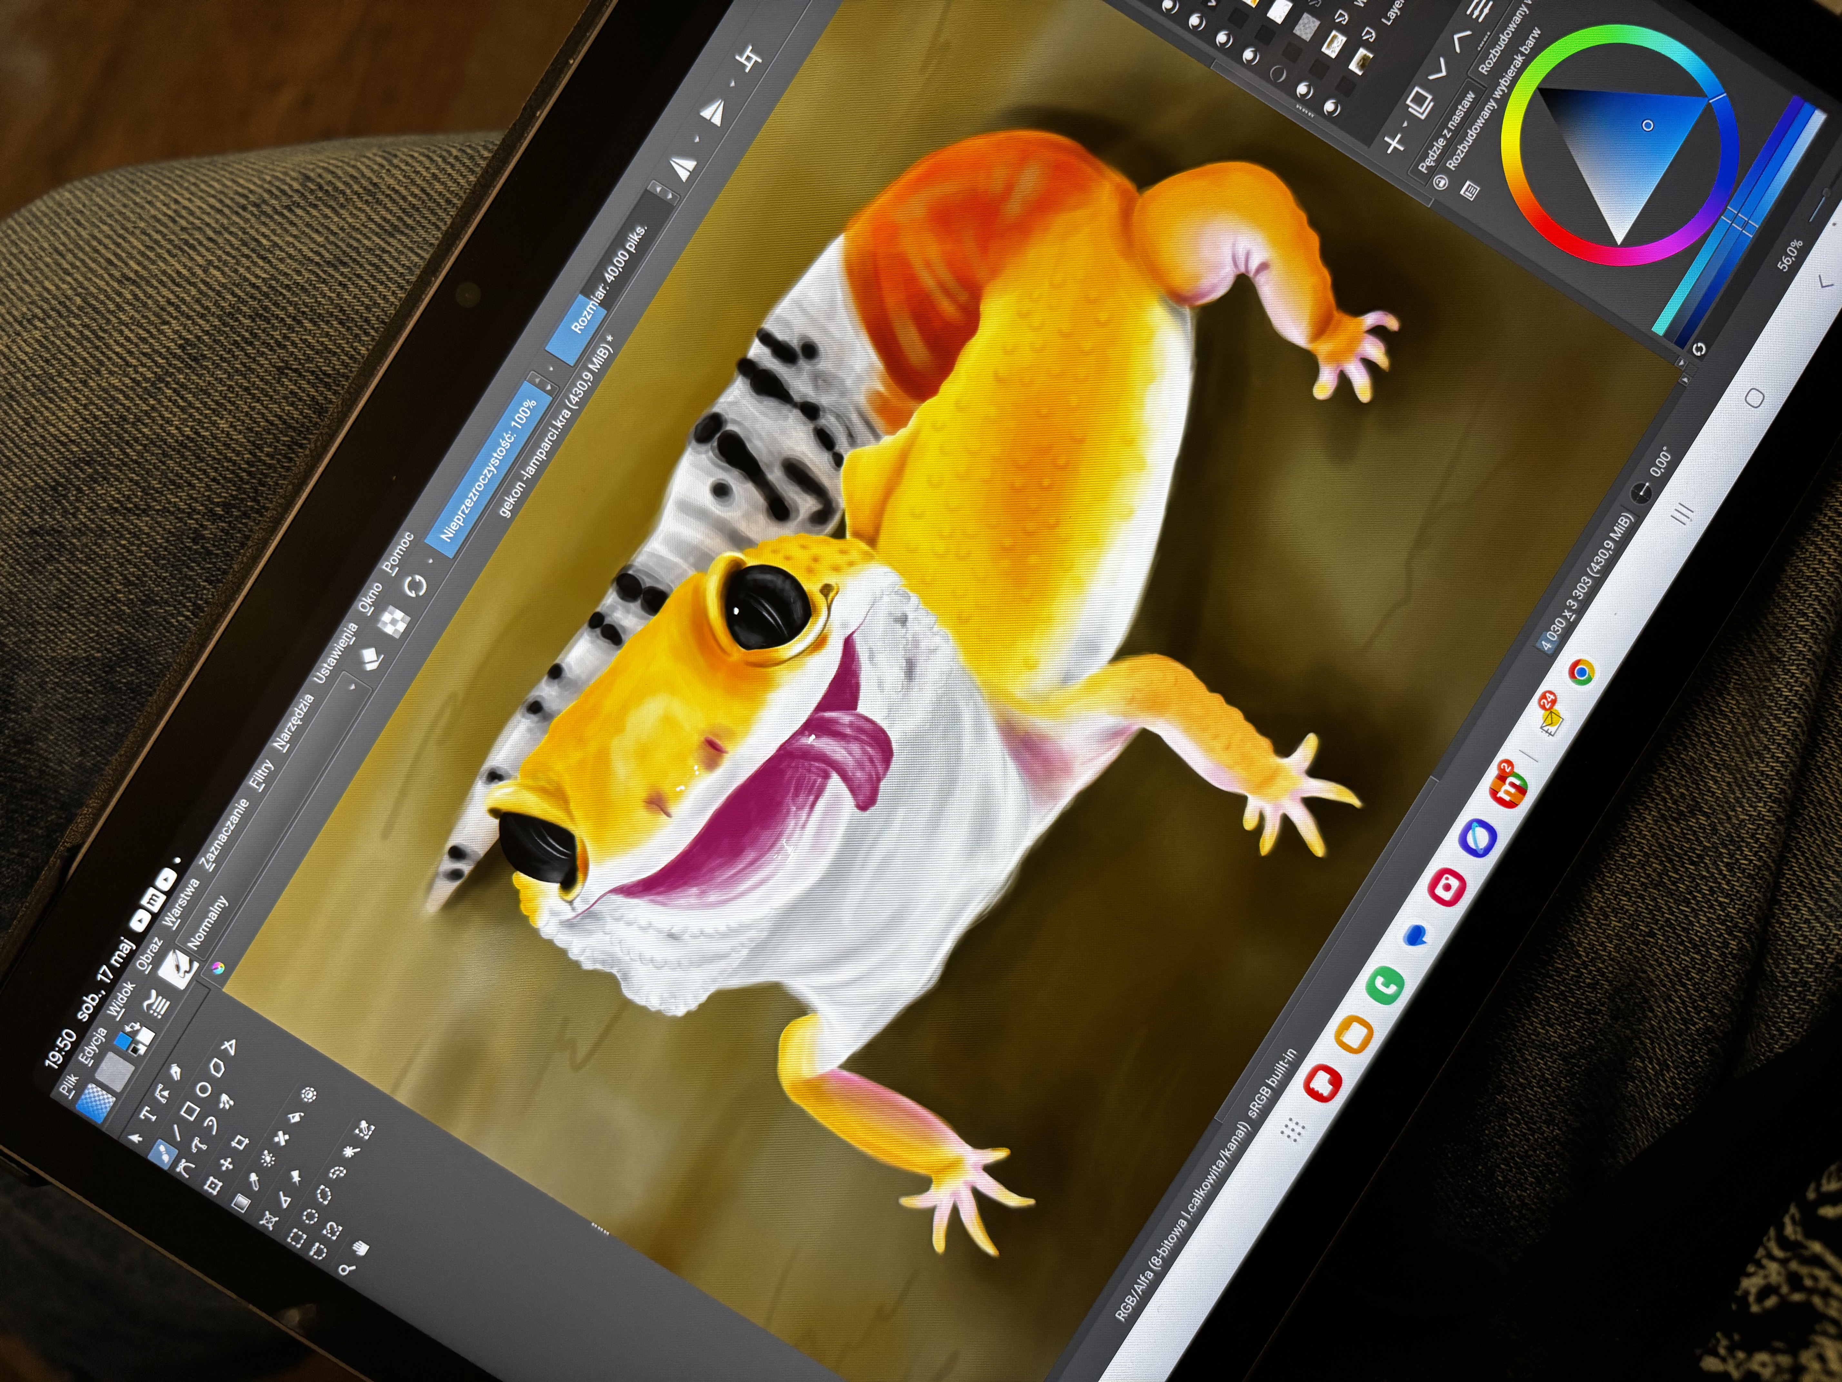Select the Text tool (T icon)
This screenshot has width=1842, height=1382.
pos(148,1114)
